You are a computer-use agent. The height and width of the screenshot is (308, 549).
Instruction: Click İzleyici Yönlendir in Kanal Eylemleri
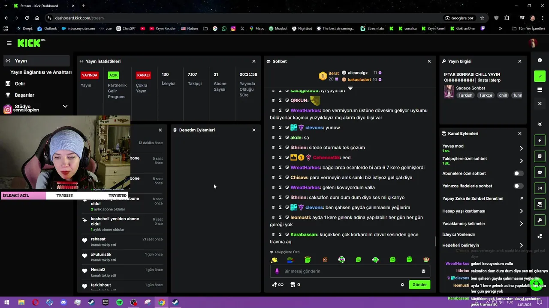point(459,234)
